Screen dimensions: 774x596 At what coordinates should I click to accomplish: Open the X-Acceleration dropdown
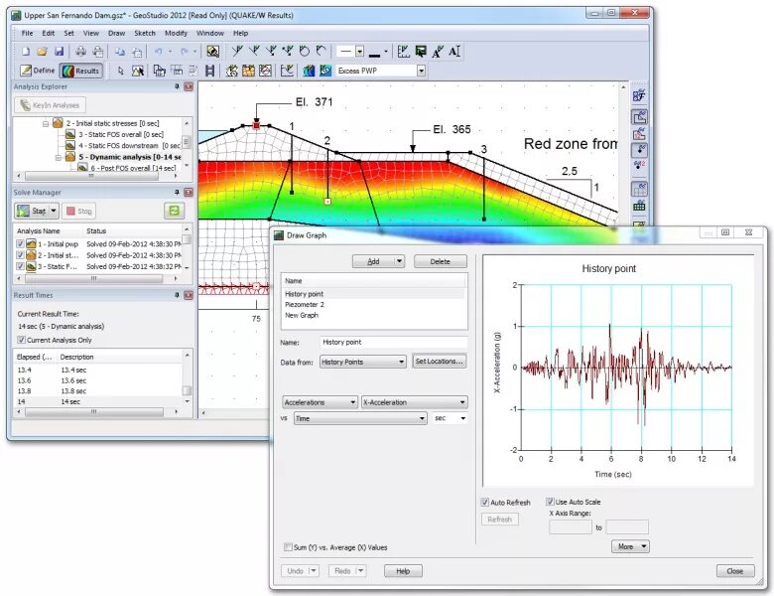414,402
